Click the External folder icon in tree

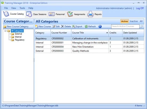click(x=12, y=34)
